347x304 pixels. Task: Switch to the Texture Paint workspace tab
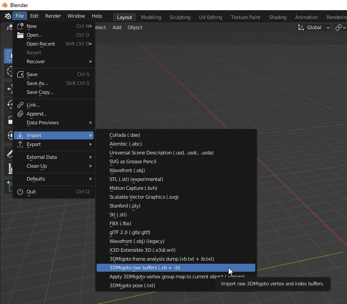point(246,17)
